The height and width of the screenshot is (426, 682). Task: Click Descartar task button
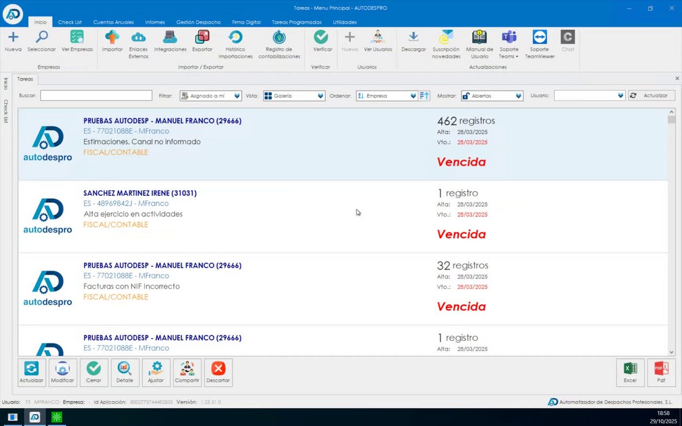pos(218,372)
